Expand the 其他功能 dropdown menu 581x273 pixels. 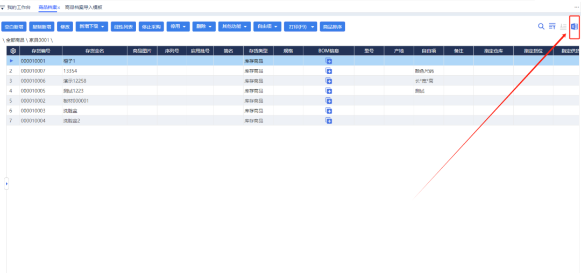(235, 26)
